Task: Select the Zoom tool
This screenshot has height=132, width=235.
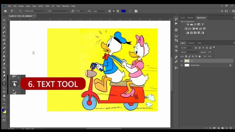Action: 4,100
